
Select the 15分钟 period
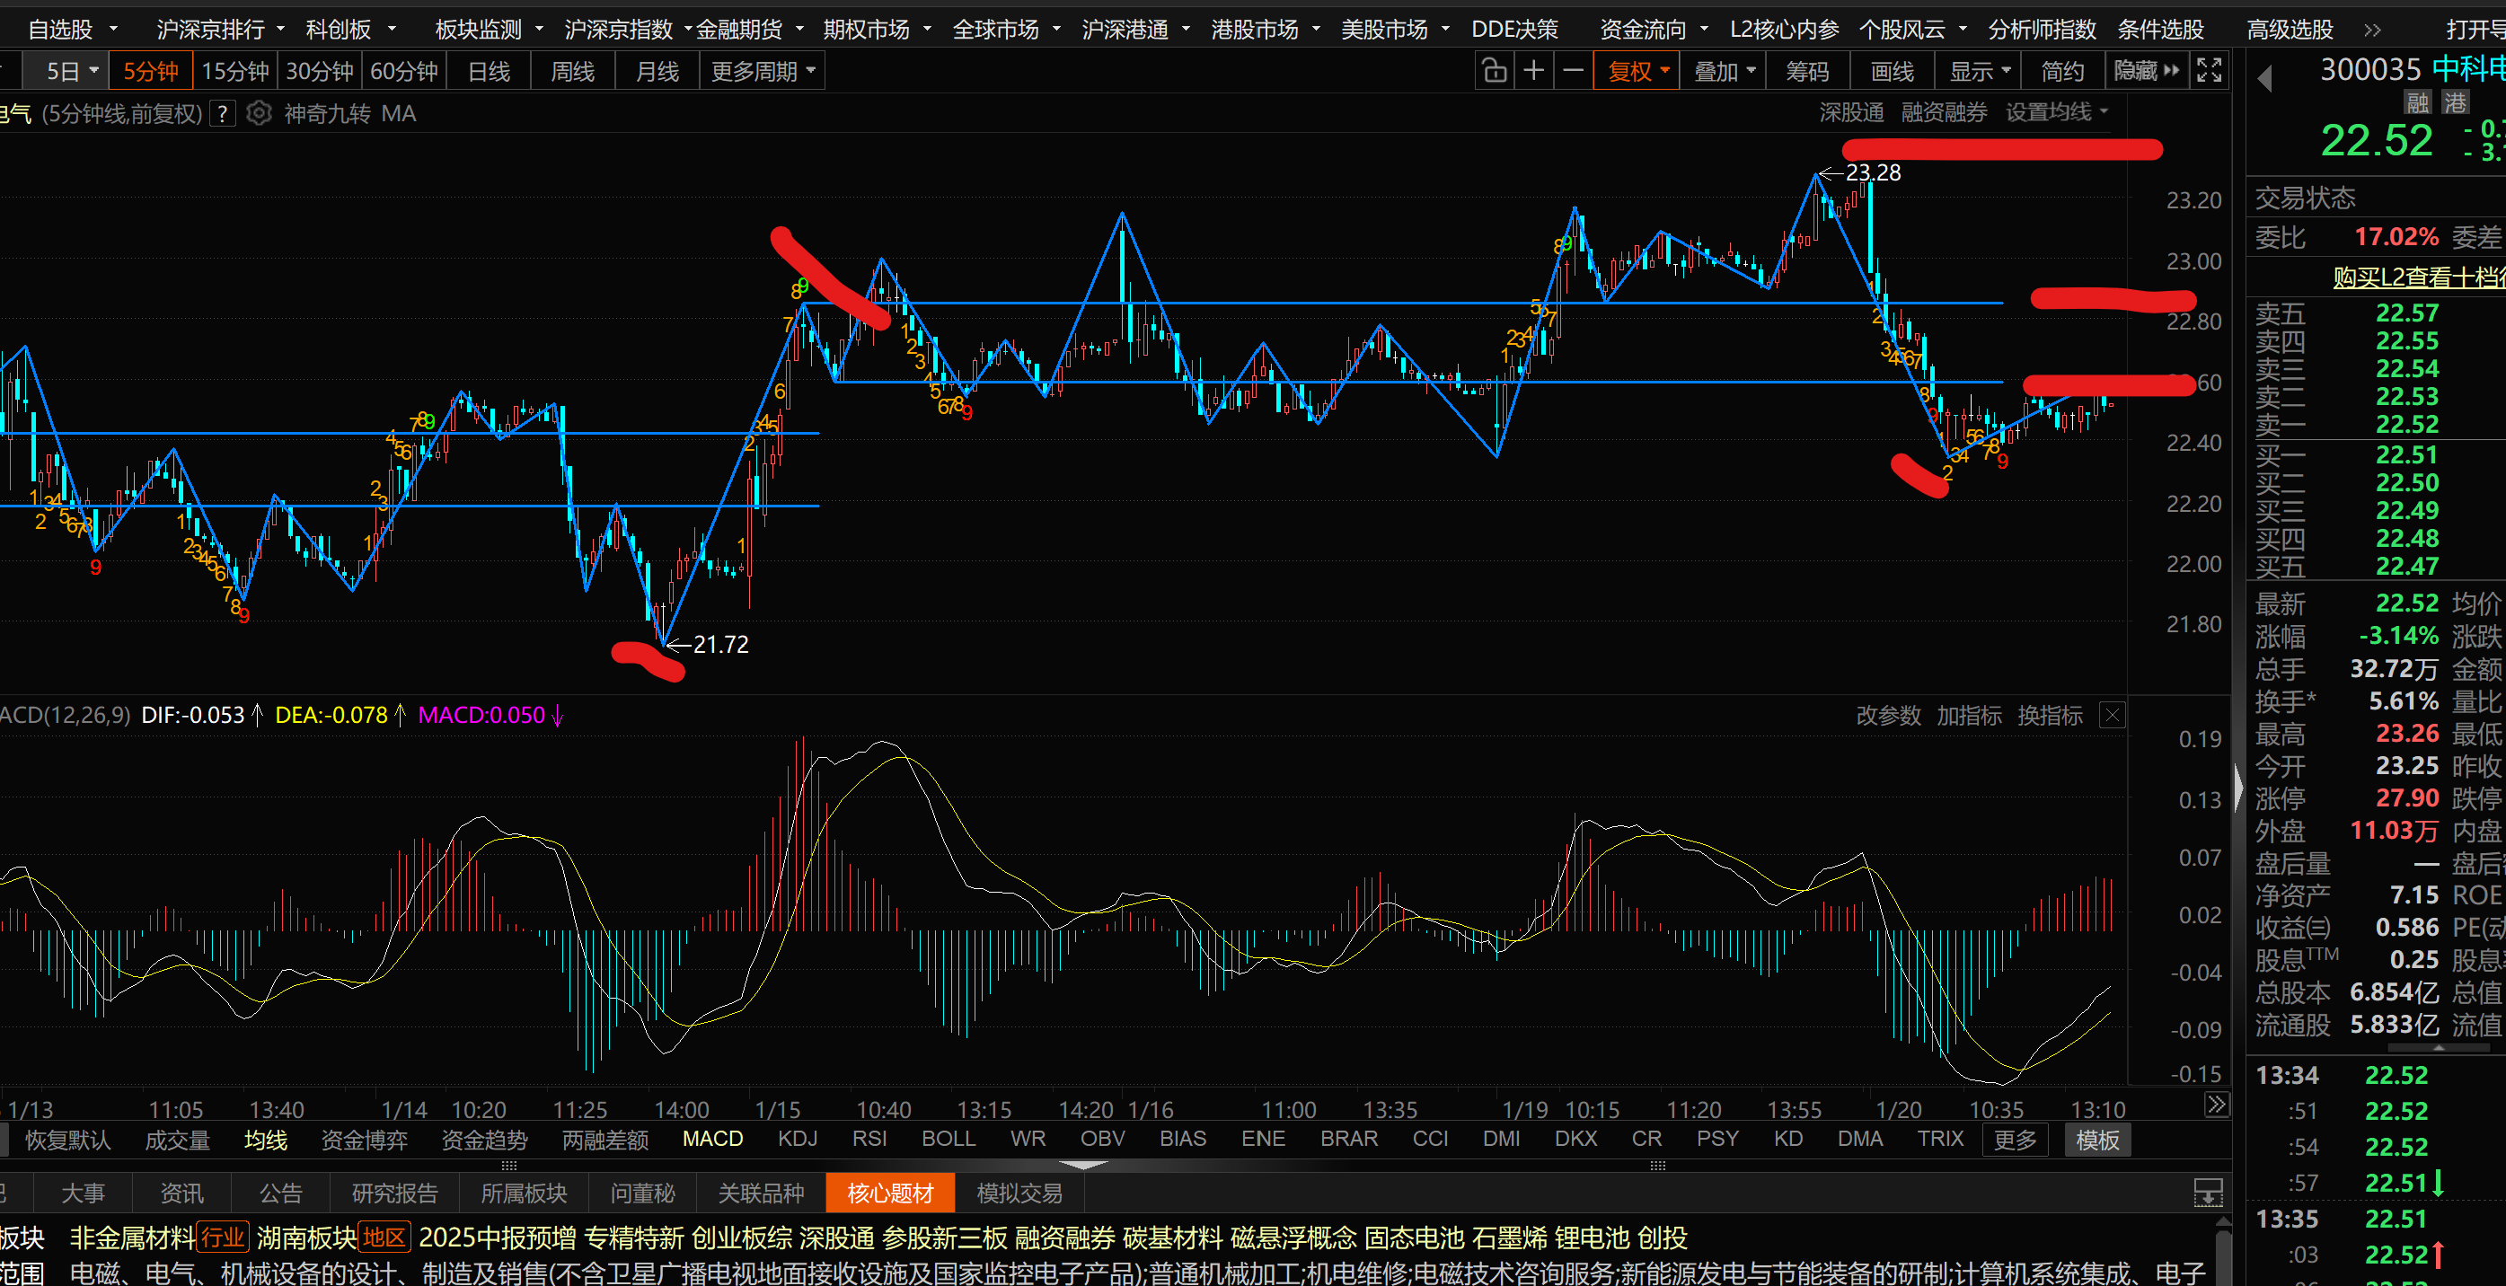coord(234,71)
